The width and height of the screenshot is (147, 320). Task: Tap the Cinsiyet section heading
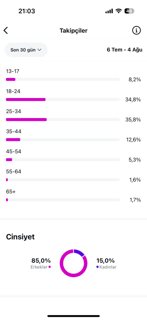point(20,237)
